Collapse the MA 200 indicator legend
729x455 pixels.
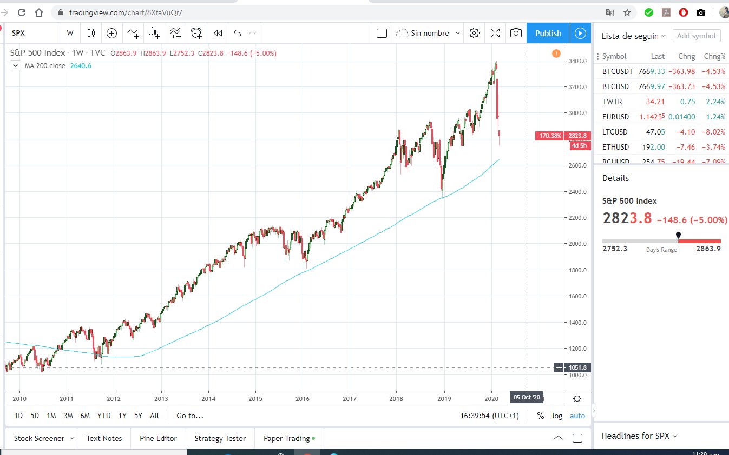(16, 65)
